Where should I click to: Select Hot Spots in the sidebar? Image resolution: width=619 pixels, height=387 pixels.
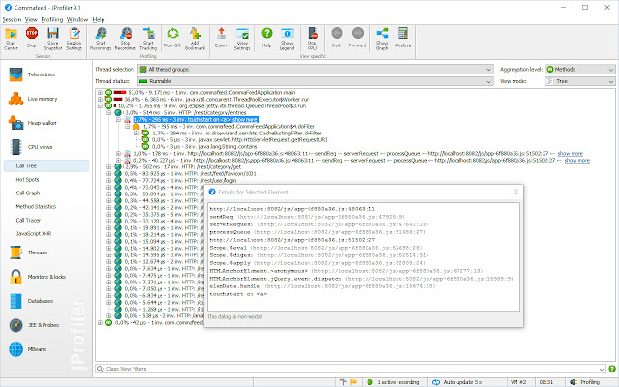click(x=27, y=179)
